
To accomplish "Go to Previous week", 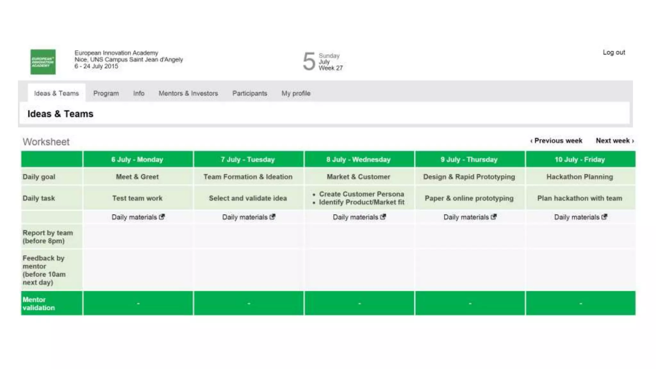I will pos(556,141).
